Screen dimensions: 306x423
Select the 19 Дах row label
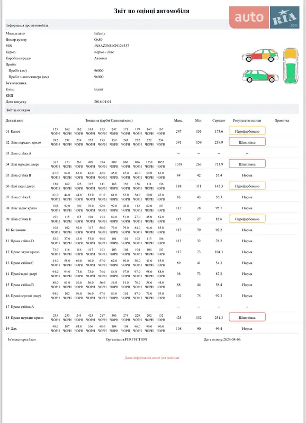[x=11, y=328]
